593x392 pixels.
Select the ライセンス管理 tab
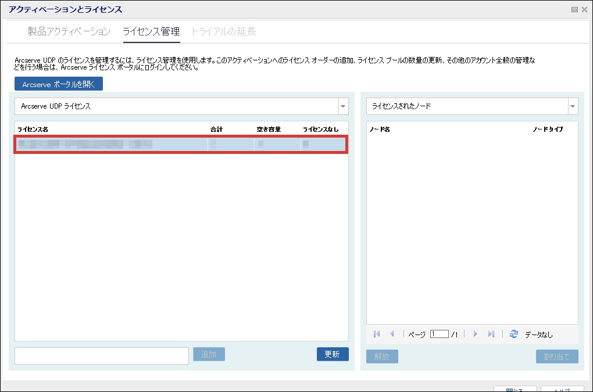(151, 31)
